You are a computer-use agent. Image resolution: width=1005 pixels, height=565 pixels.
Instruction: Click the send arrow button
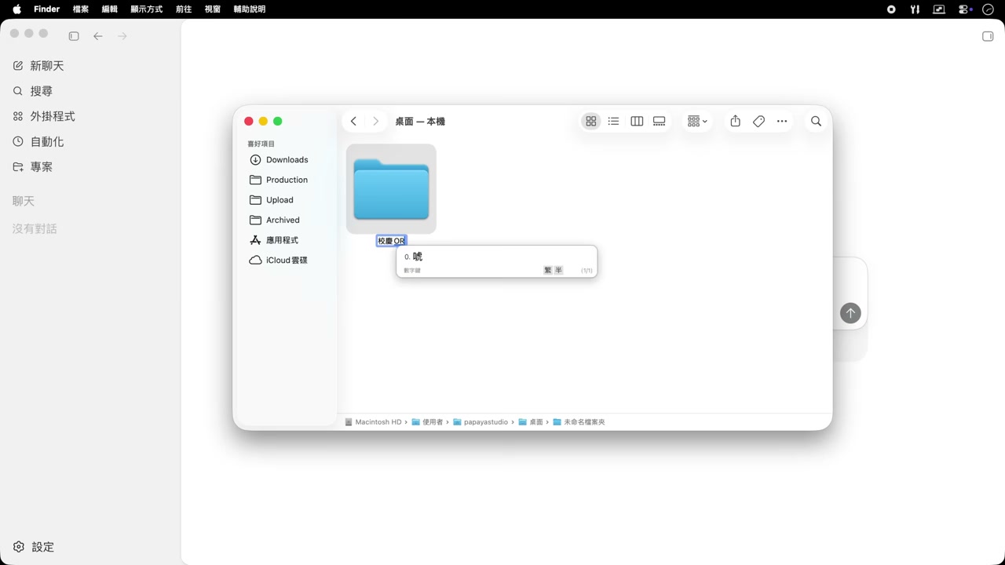pos(850,313)
